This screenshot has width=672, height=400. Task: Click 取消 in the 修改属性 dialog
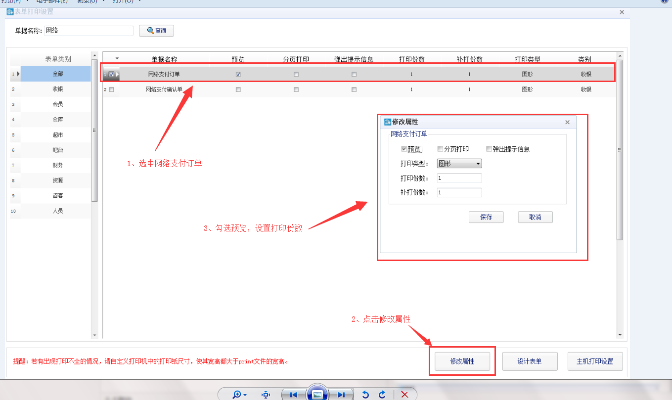pyautogui.click(x=535, y=217)
